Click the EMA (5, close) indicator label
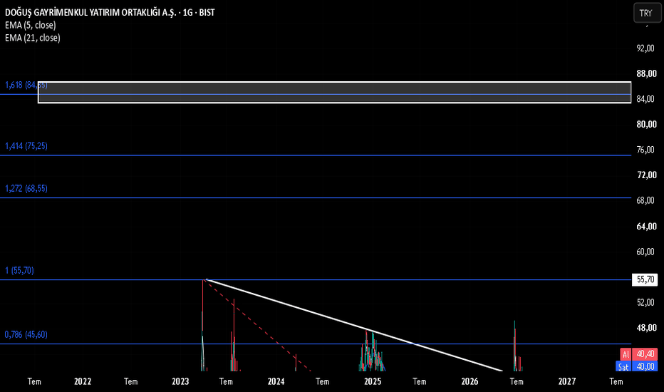The width and height of the screenshot is (664, 392). tap(31, 25)
